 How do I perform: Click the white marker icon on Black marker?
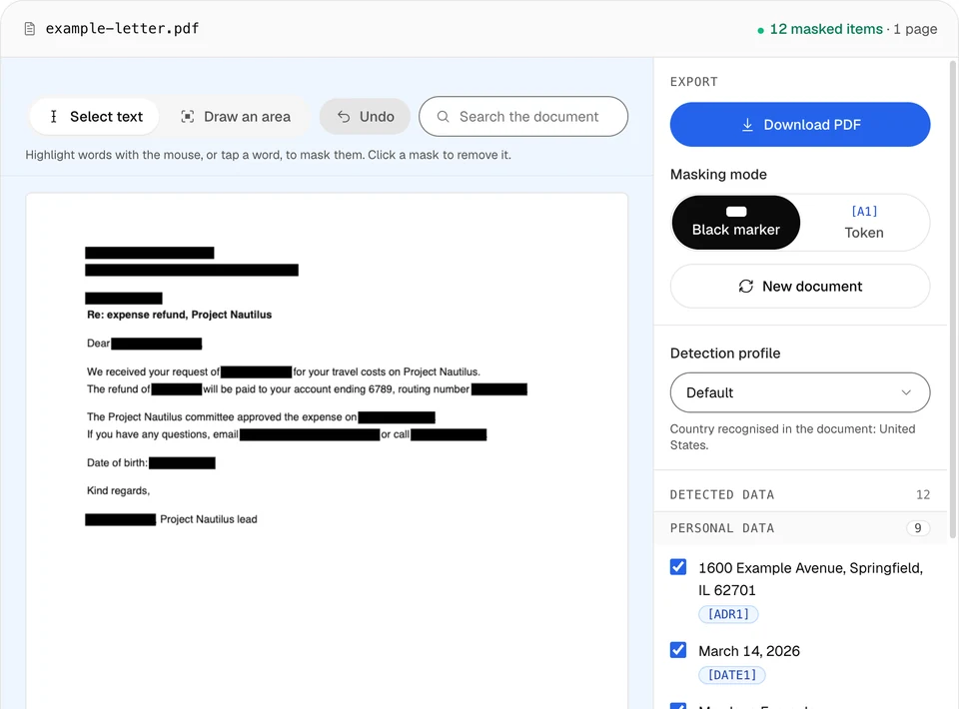pyautogui.click(x=736, y=212)
